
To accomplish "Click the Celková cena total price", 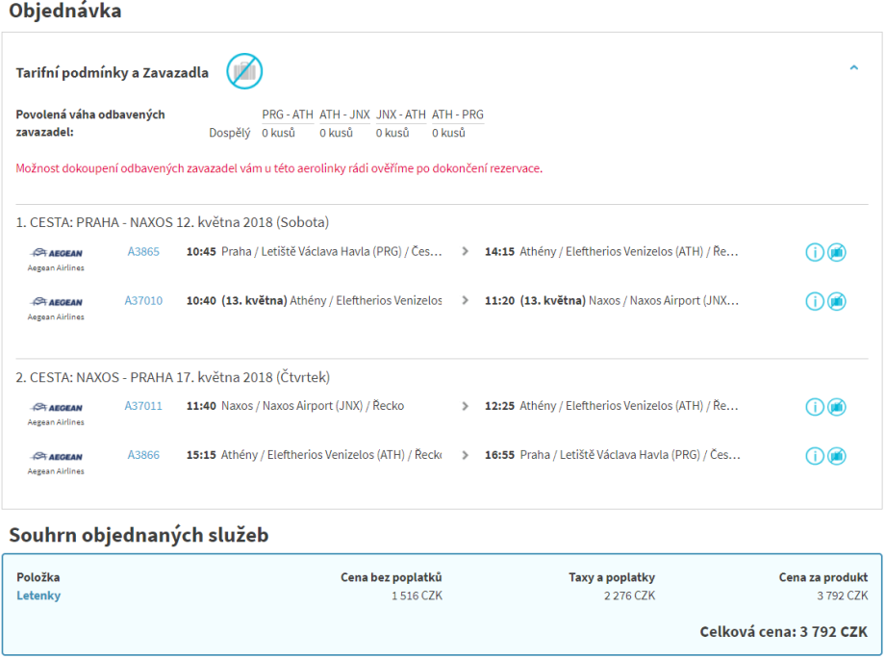I will [783, 632].
